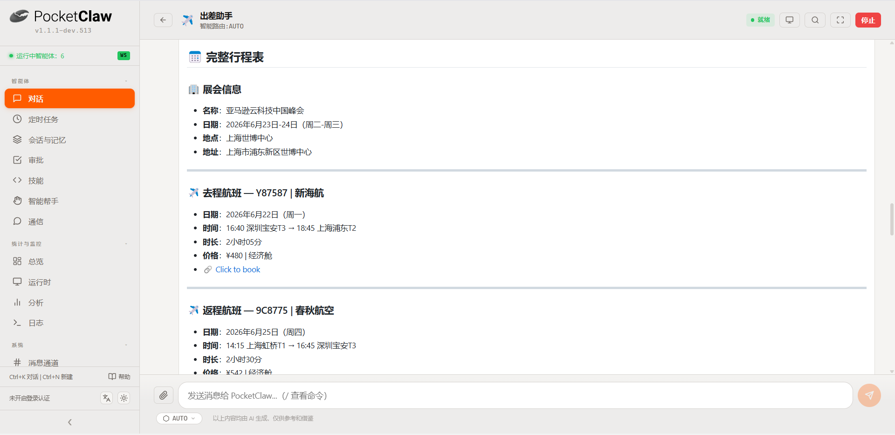Open 会话与记忆 sessions and memory

(70, 140)
